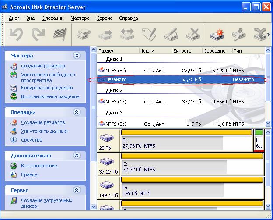Collapse the Сервис panel
This screenshot has width=273, height=220.
(77, 190)
